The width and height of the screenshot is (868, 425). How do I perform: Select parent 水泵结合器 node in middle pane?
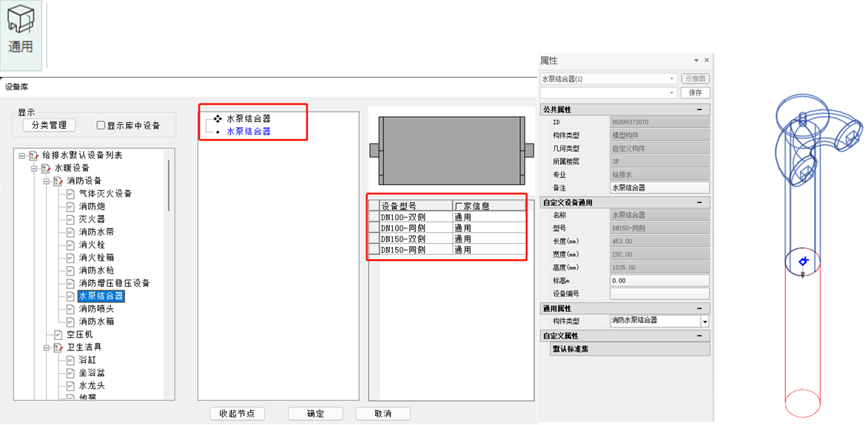(x=249, y=119)
